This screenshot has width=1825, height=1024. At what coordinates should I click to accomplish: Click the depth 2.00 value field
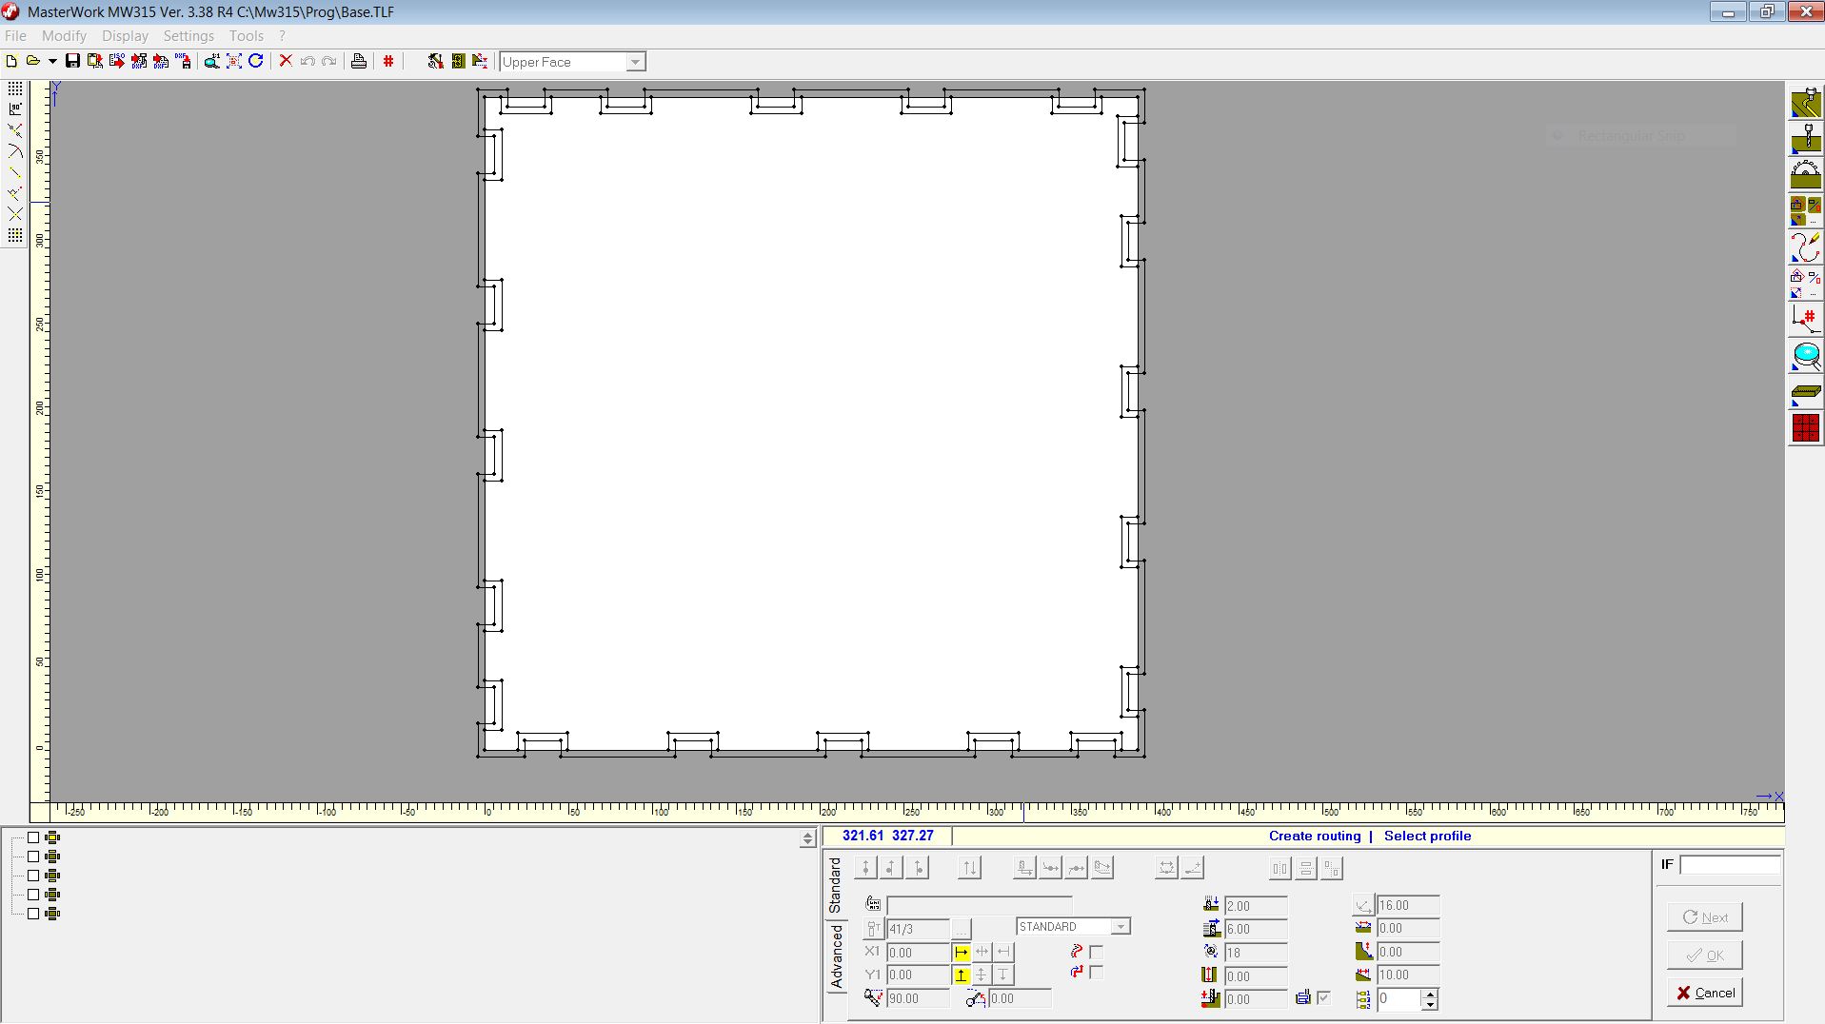click(1256, 906)
